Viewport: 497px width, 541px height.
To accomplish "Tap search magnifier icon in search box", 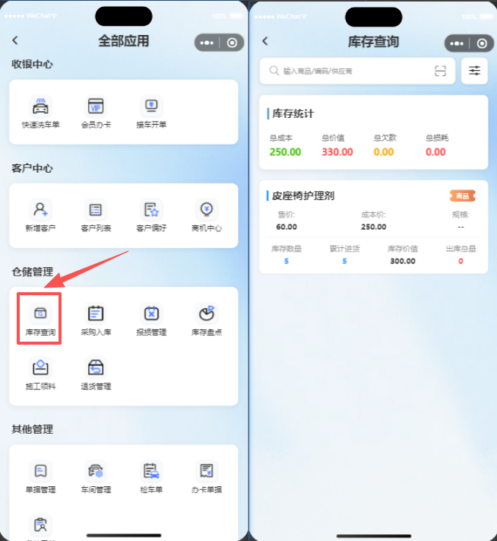I will [274, 71].
